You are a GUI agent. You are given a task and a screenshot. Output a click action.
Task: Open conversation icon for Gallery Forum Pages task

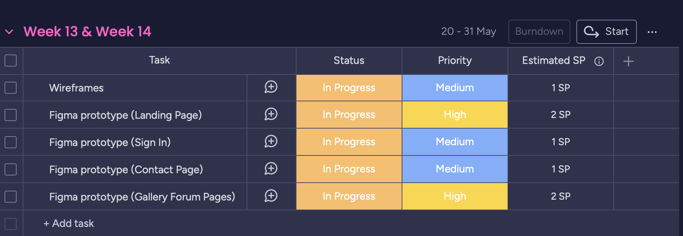(271, 196)
